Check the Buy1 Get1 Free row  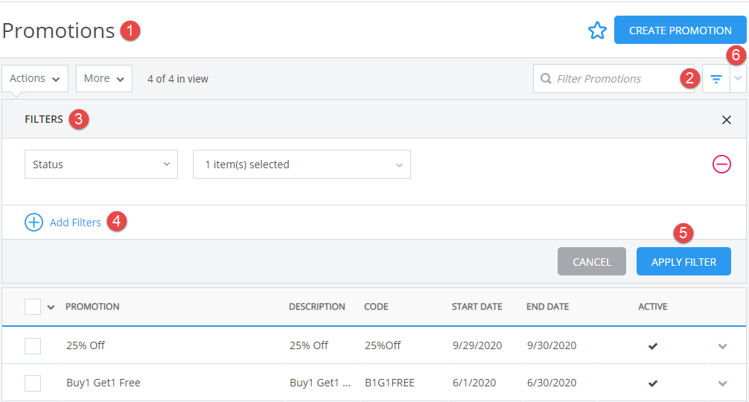(33, 383)
